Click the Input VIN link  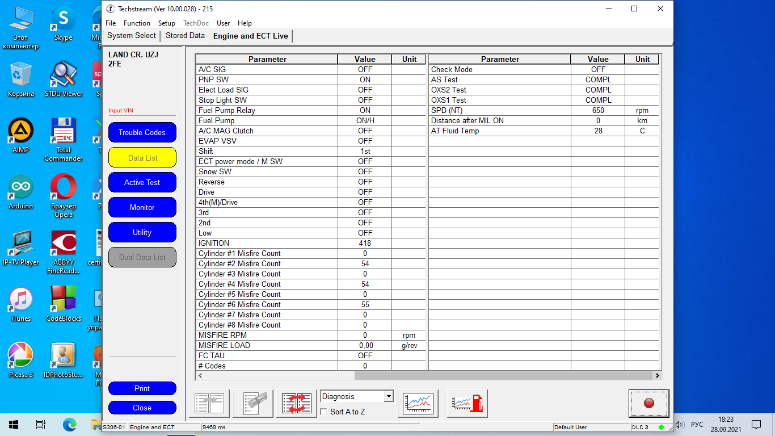(121, 111)
